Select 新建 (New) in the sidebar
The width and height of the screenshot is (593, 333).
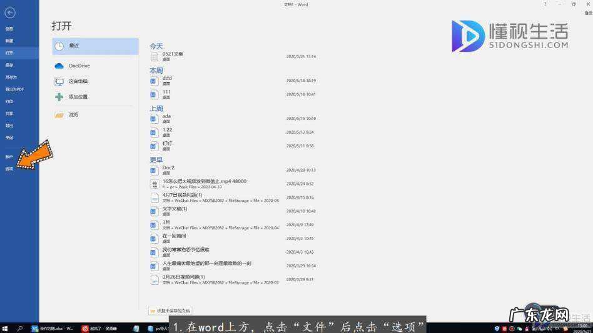9,41
